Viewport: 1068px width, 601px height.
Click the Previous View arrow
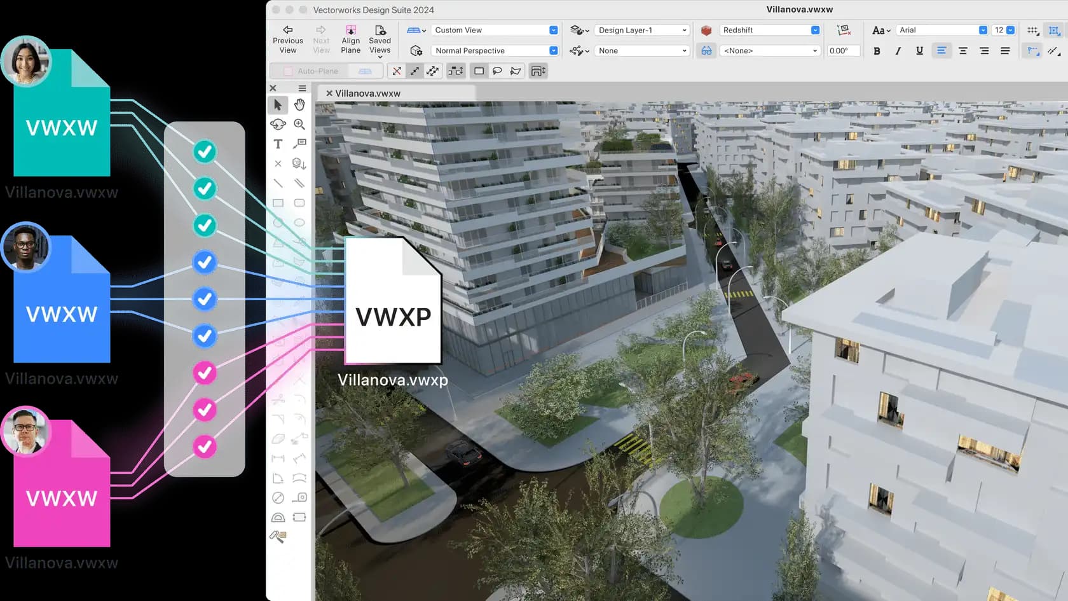coord(288,30)
